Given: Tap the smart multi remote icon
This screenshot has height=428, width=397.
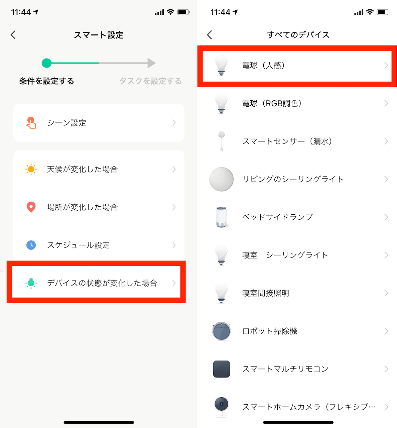Looking at the screenshot, I should point(221,369).
